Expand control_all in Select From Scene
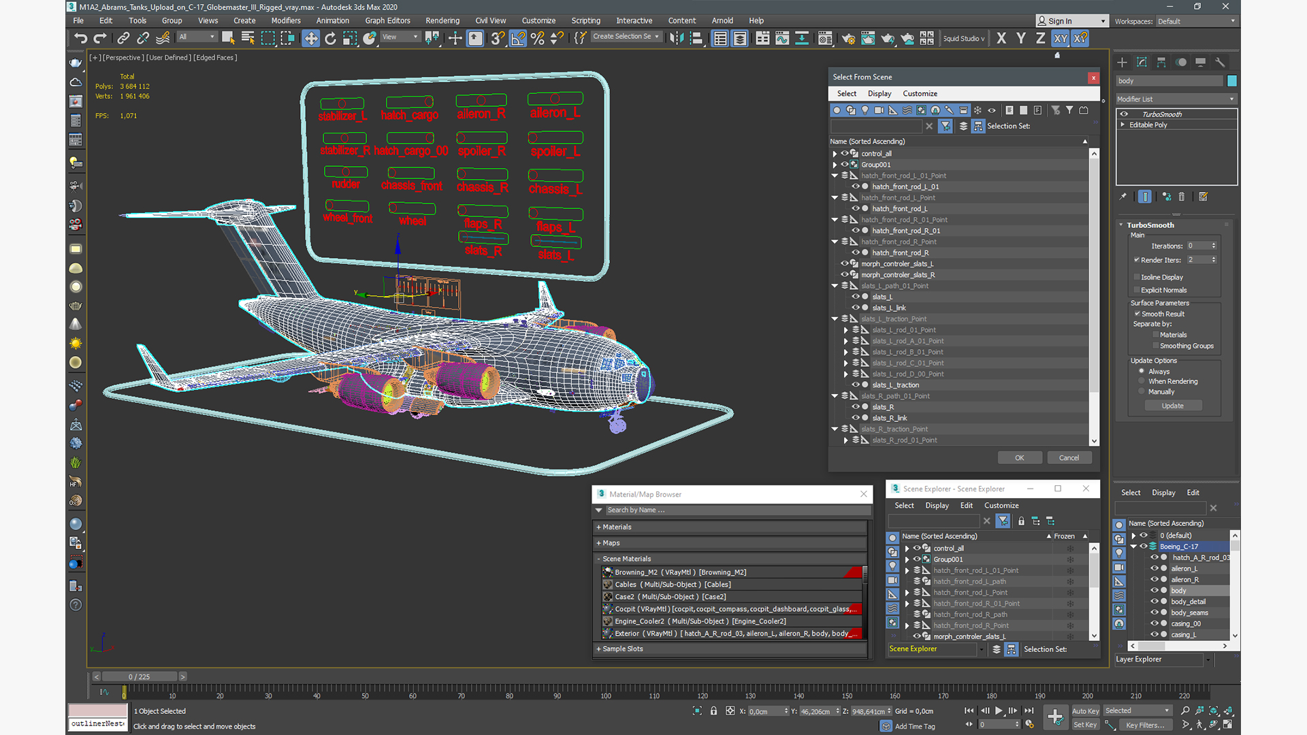 pos(835,154)
